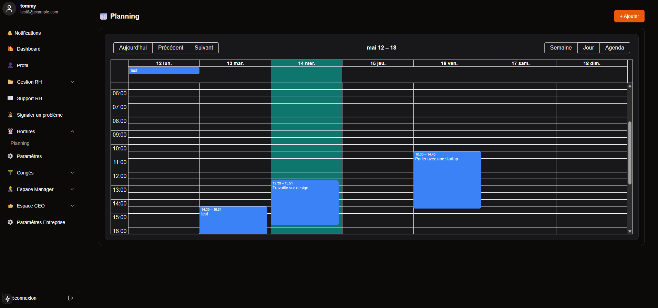Click the calendar scrollbar down arrow
658x308 pixels.
pos(630,232)
